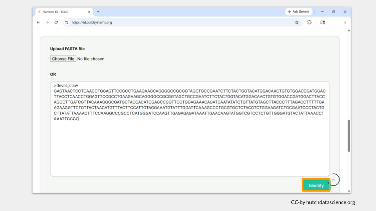Click the scrollbar down arrow

[x=349, y=191]
